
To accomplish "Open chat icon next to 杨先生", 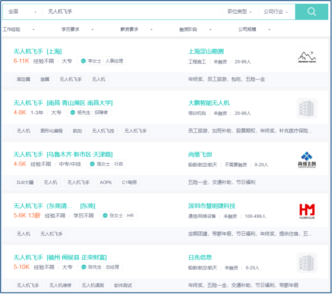I will point(73,112).
